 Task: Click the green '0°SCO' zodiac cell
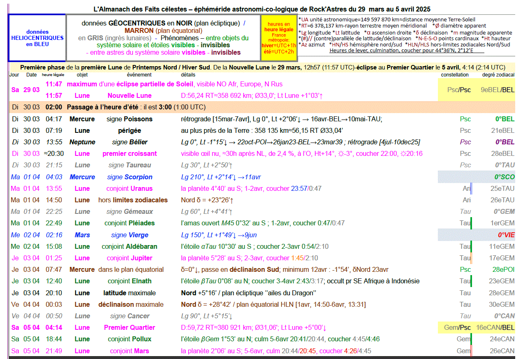(x=504, y=177)
